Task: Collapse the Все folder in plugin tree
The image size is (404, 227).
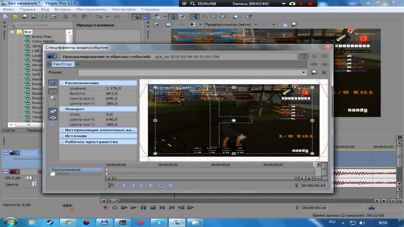Action: (13, 32)
